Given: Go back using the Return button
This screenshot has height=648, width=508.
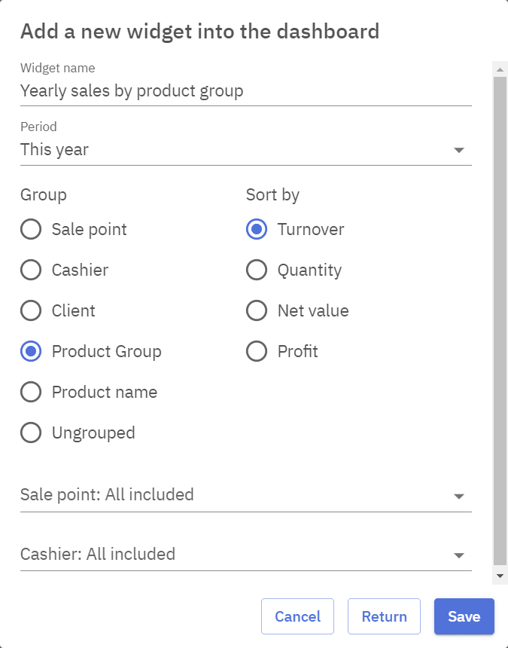Looking at the screenshot, I should click(x=384, y=616).
